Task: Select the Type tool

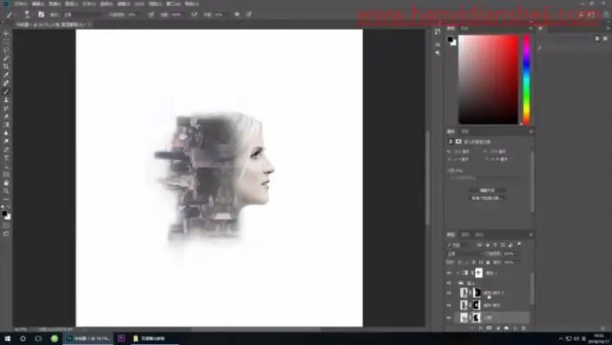Action: coord(6,158)
